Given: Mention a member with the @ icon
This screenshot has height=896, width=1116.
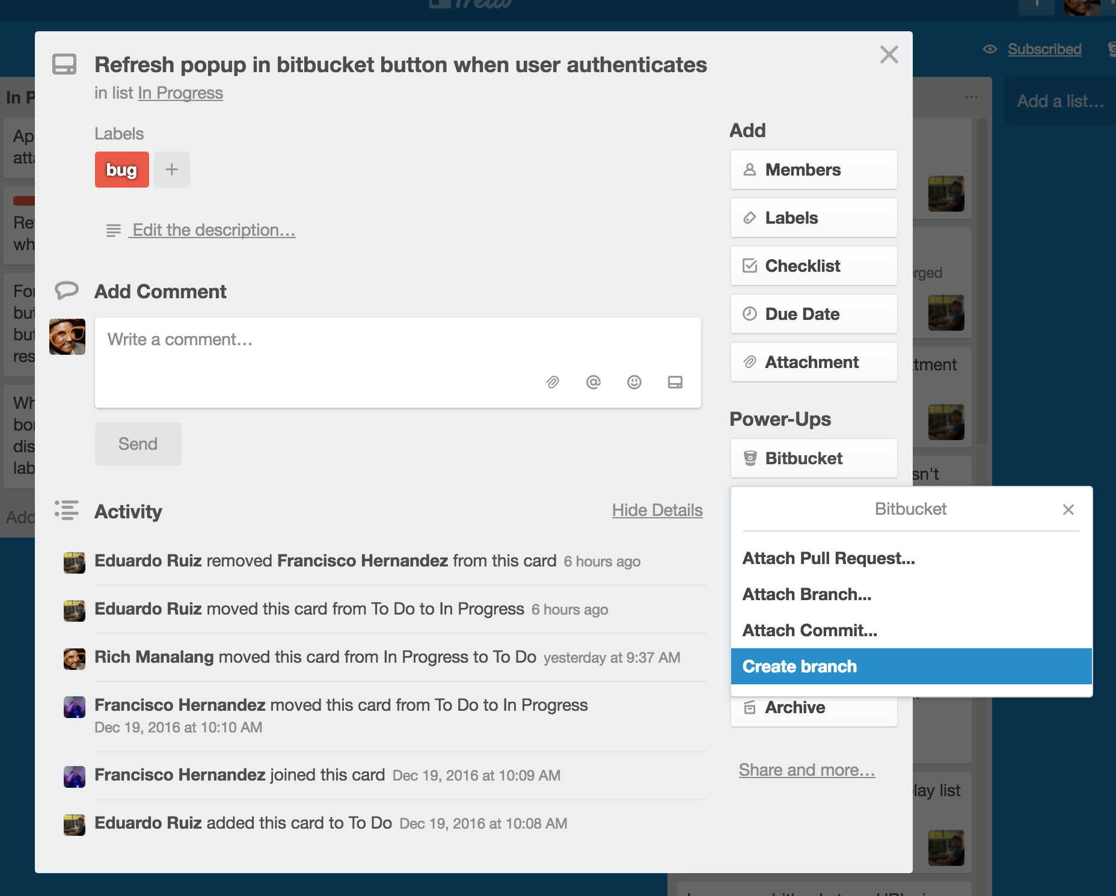Looking at the screenshot, I should [593, 382].
